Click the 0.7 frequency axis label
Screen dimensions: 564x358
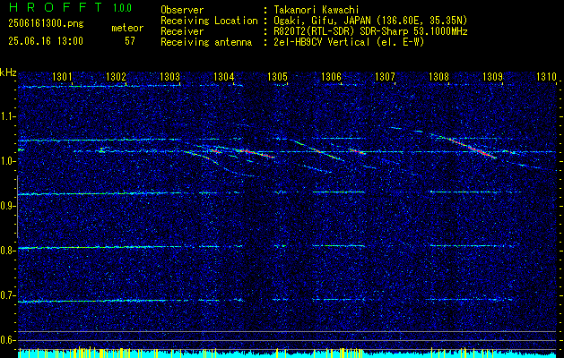(x=7, y=295)
